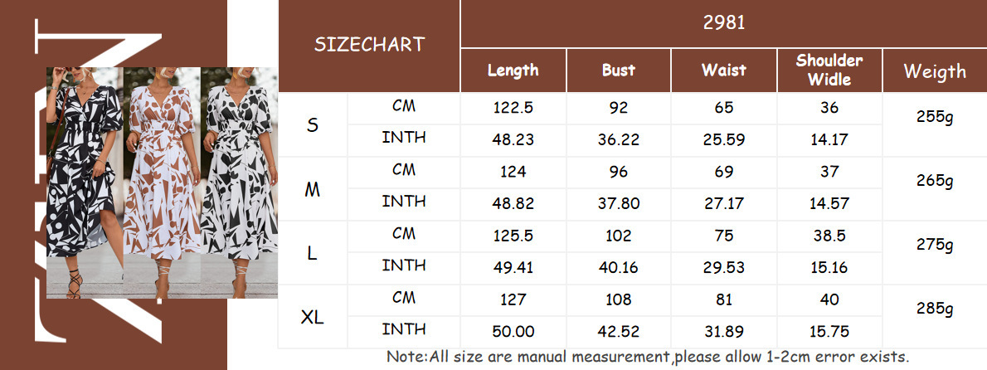
Task: Click the SIZECHART header cell
Action: 369,46
